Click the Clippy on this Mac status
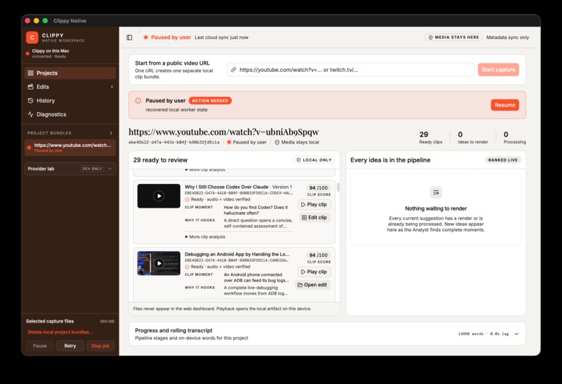 pyautogui.click(x=50, y=54)
